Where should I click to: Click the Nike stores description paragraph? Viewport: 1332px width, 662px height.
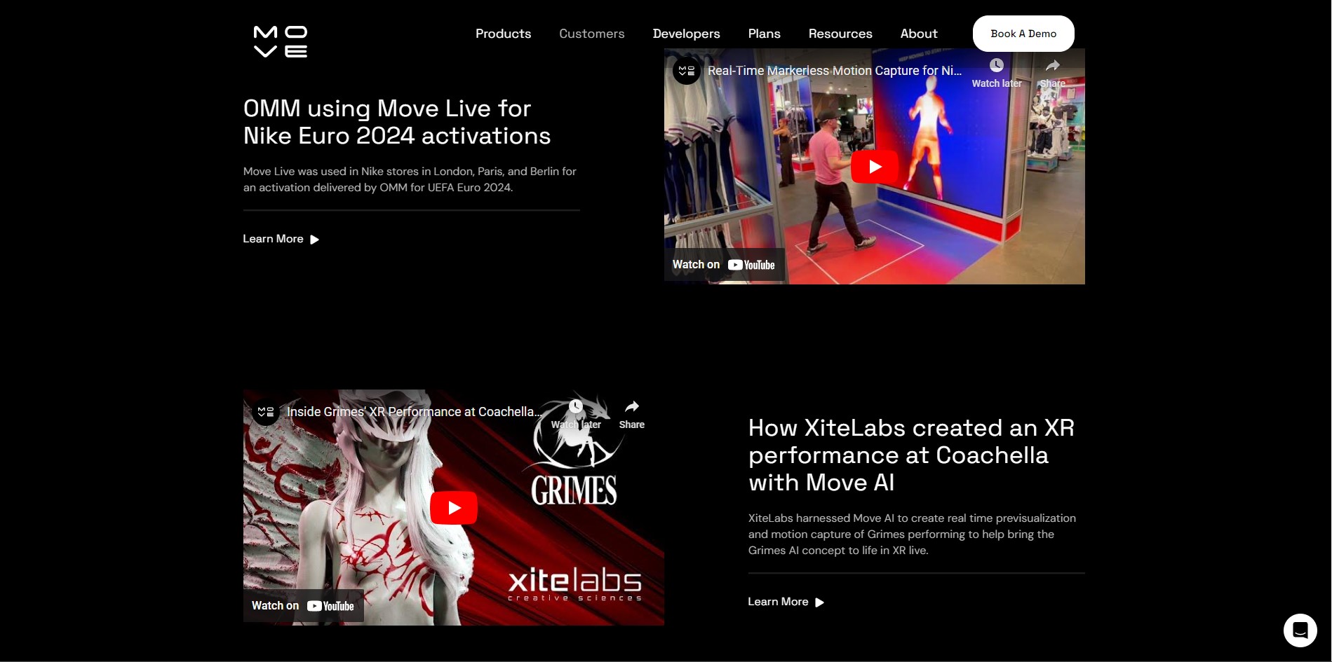410,179
